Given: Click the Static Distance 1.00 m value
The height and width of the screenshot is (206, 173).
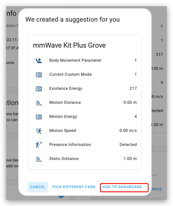Looking at the screenshot, I should point(130,158).
